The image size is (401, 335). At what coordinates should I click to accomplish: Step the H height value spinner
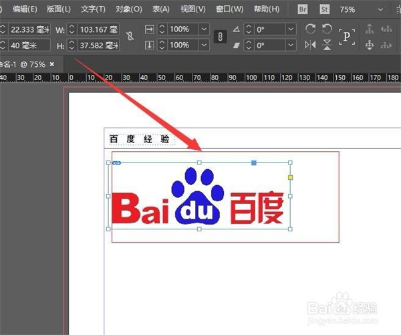point(72,45)
